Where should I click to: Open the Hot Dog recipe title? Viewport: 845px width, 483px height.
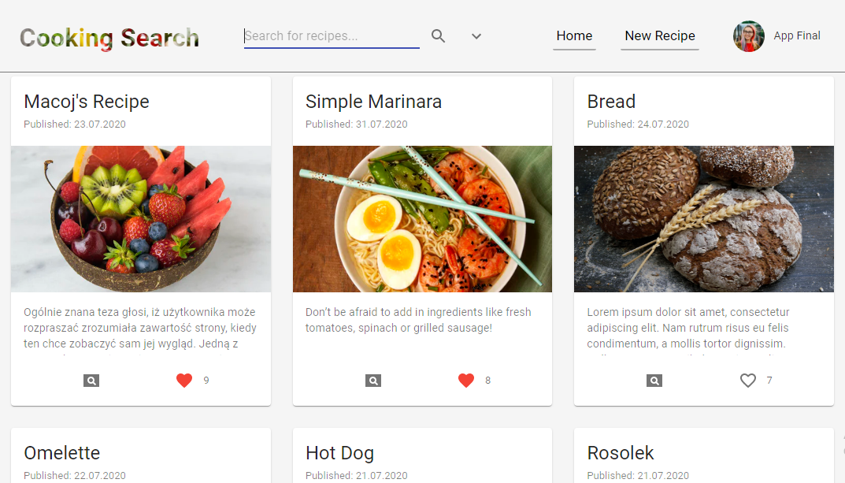pos(339,453)
